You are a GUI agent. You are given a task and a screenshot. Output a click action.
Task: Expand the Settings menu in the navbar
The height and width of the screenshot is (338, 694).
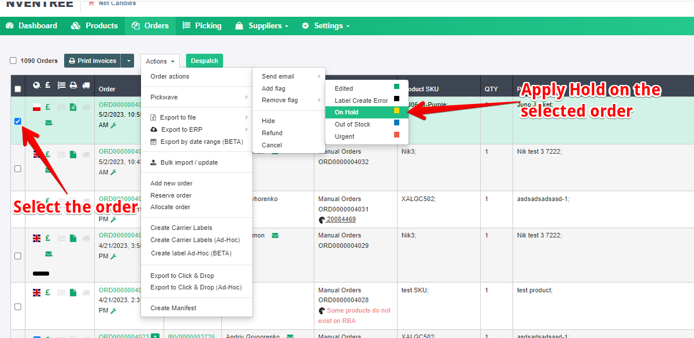coord(326,25)
